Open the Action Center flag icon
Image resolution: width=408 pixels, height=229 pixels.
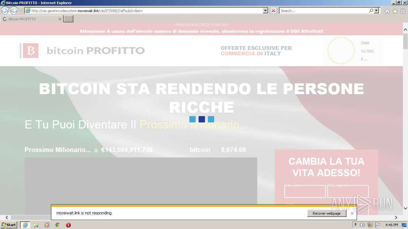click(x=378, y=225)
